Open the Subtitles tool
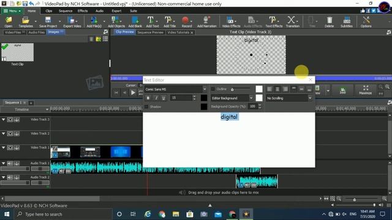Viewport: 392px width, 220px height. (347, 22)
